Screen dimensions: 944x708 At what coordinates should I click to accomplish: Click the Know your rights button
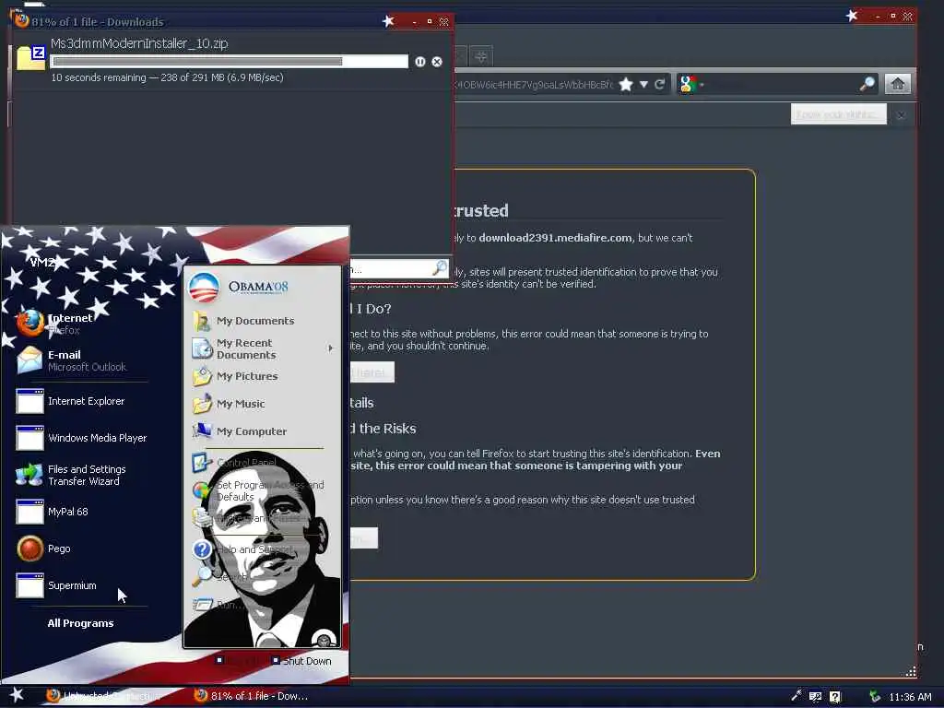pyautogui.click(x=838, y=114)
